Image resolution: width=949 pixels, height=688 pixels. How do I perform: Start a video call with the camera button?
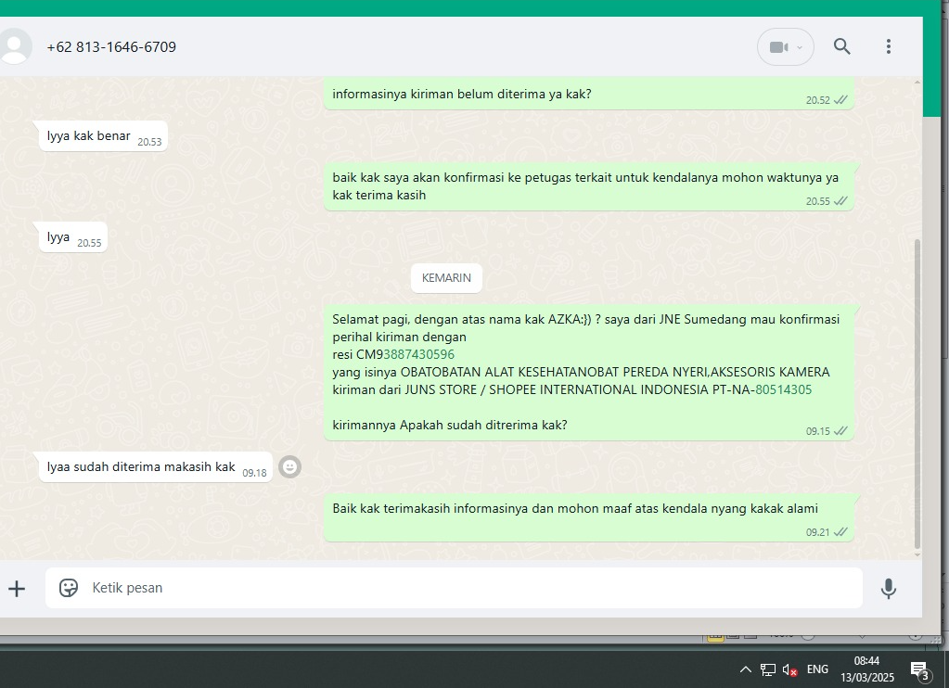(x=778, y=47)
